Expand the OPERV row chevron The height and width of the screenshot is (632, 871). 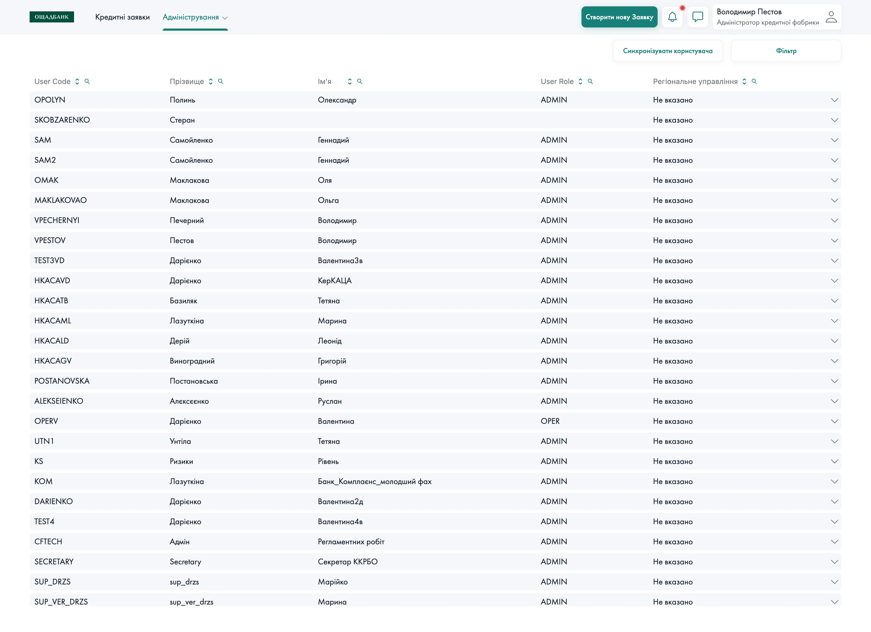coord(834,421)
